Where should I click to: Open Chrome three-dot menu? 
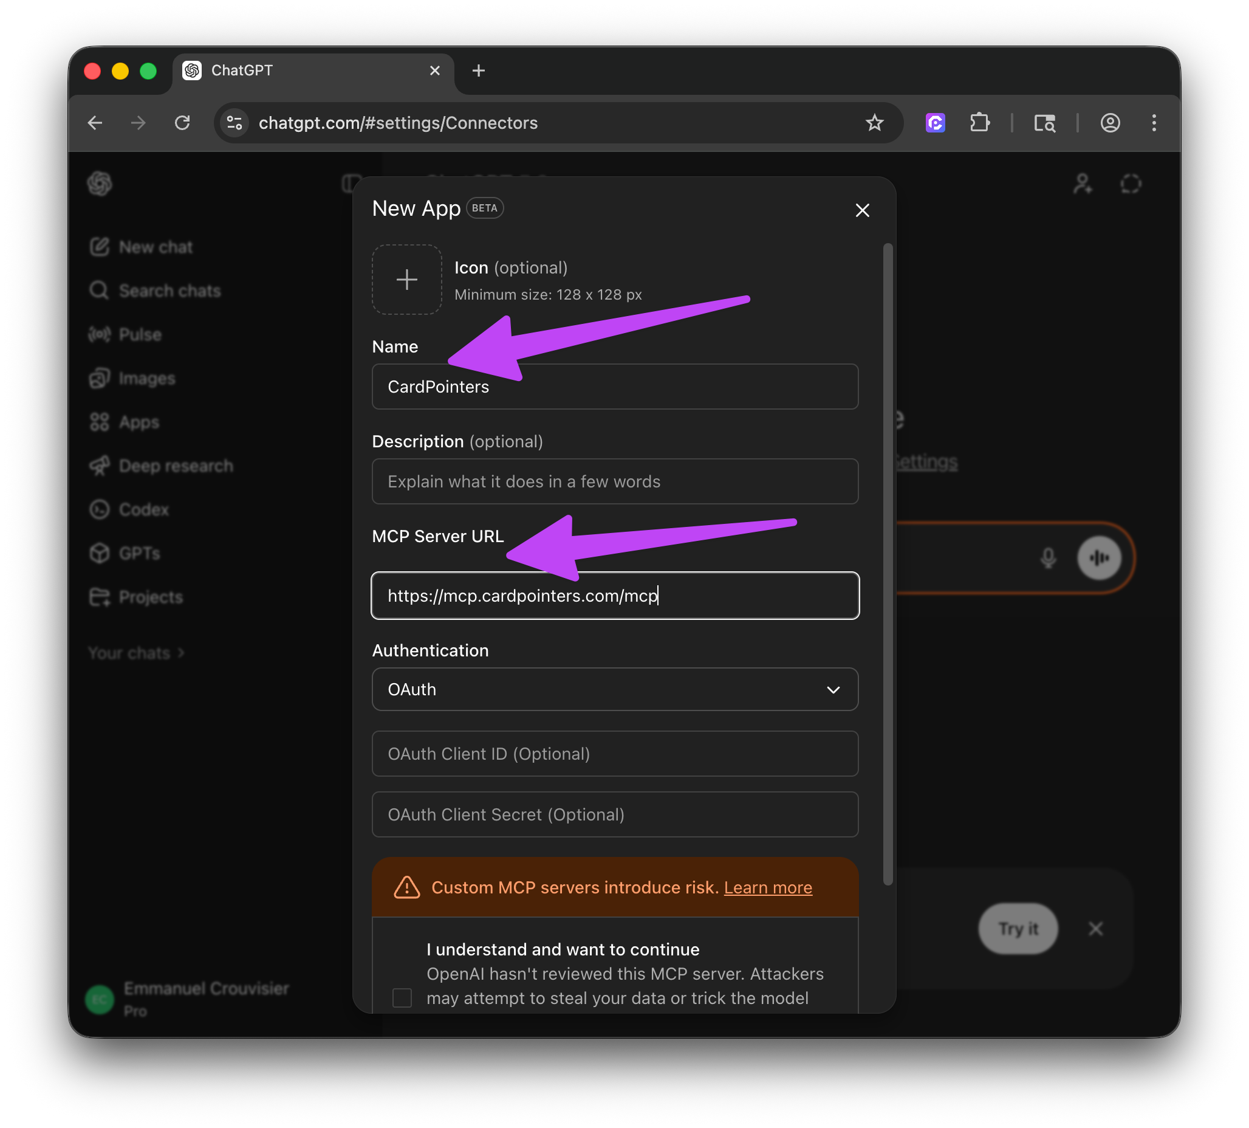click(1154, 123)
